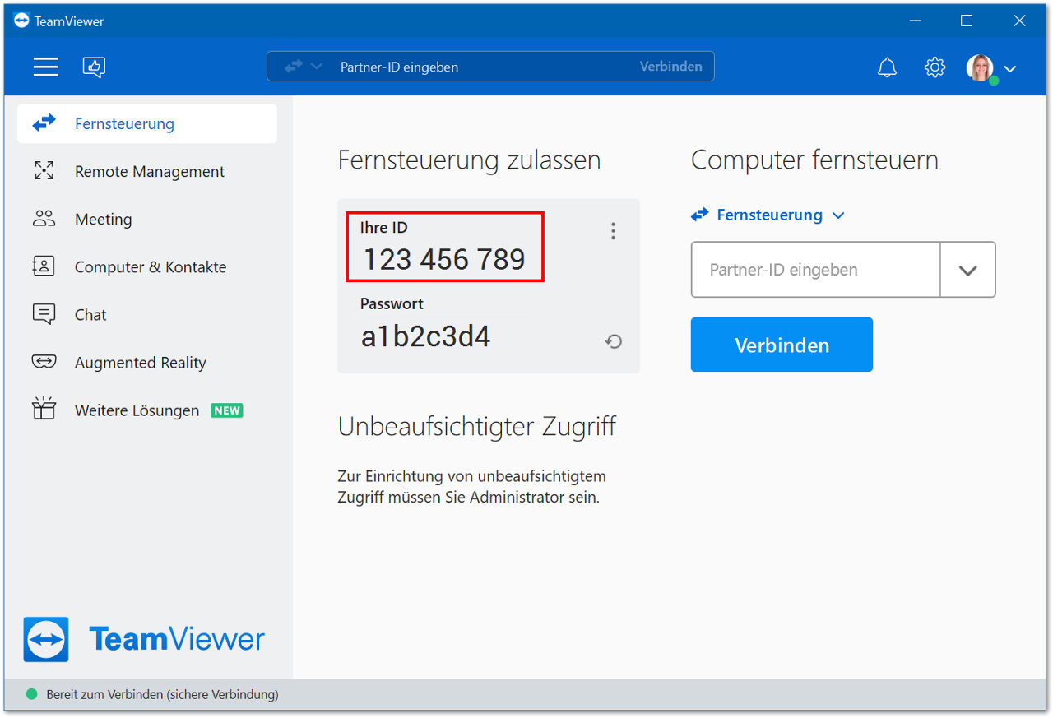Open Computer & Kontakte
1053x718 pixels.
coord(147,267)
